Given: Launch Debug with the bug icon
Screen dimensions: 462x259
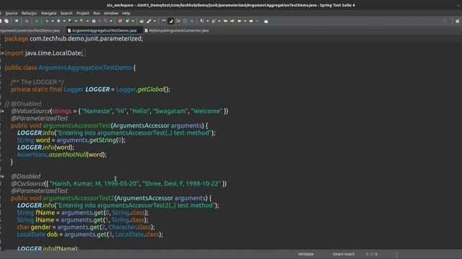Looking at the screenshot, I should [47, 21].
